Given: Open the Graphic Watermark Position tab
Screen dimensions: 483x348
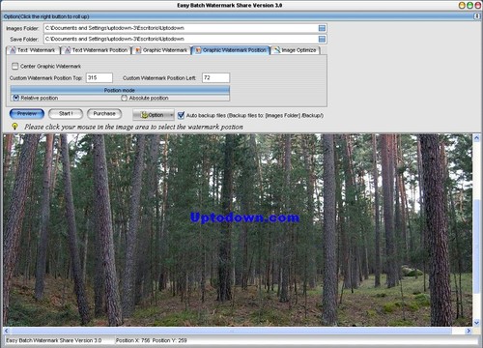Looking at the screenshot, I should coord(231,50).
